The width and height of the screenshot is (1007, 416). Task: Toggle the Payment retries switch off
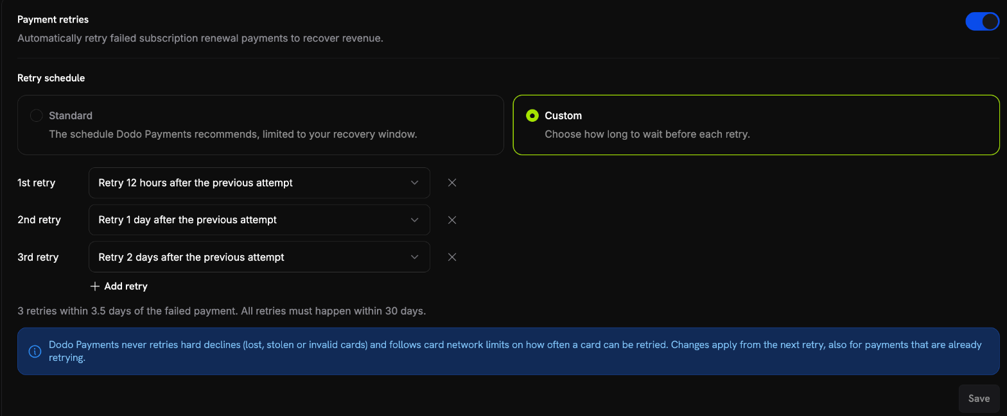(982, 22)
